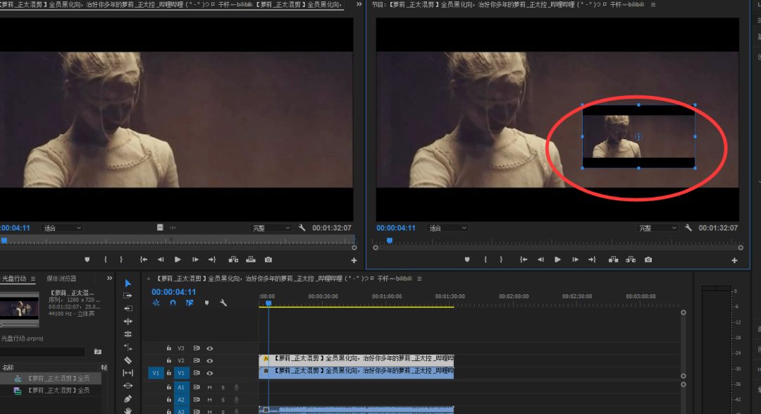The height and width of the screenshot is (414, 761).
Task: Select the Slip tool
Action: (128, 372)
